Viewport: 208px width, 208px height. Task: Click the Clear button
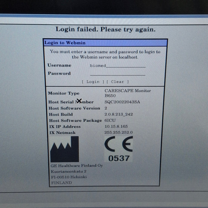coord(117,82)
